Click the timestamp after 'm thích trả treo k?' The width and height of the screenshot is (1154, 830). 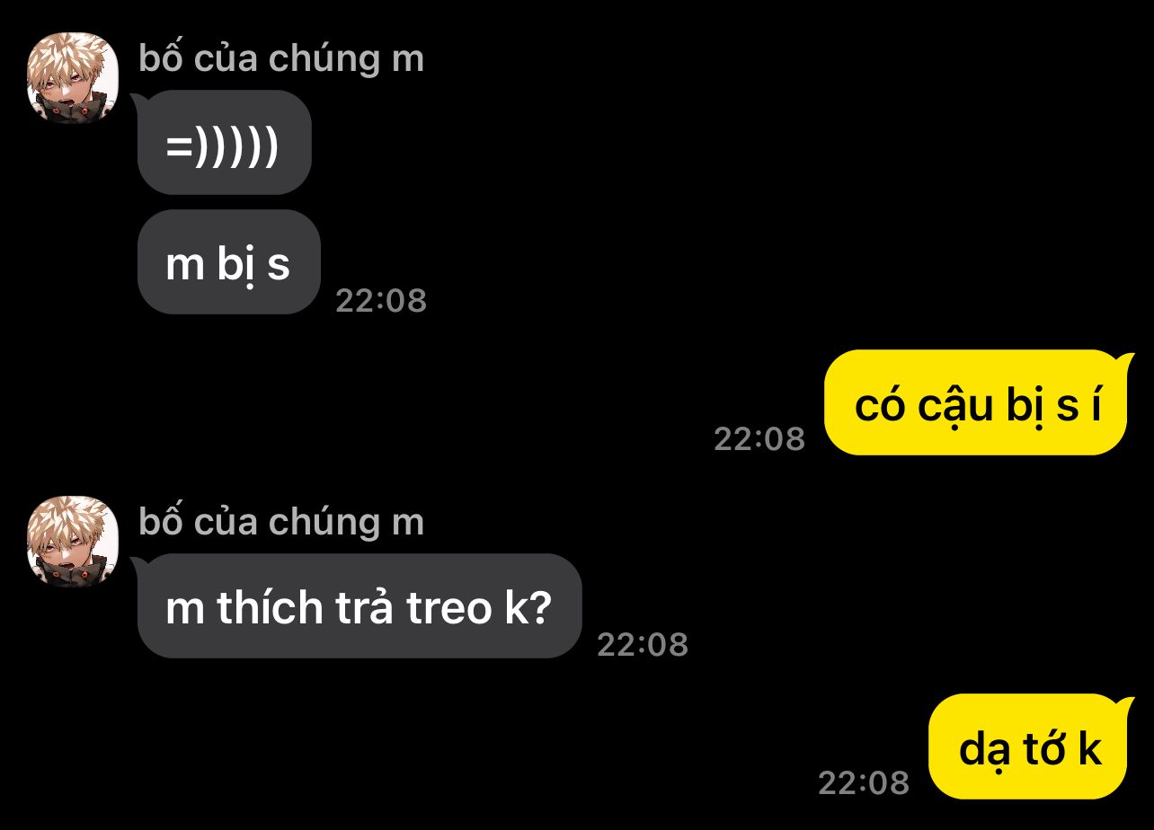tap(643, 645)
